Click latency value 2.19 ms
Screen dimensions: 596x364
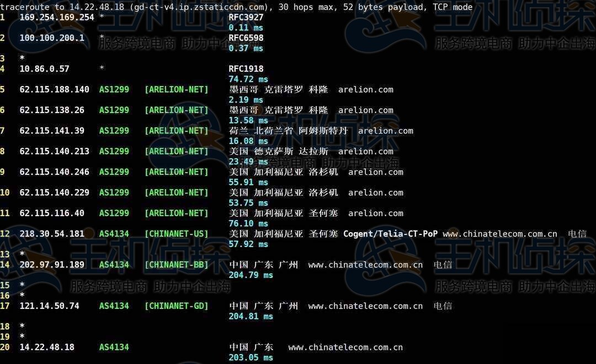pos(246,100)
